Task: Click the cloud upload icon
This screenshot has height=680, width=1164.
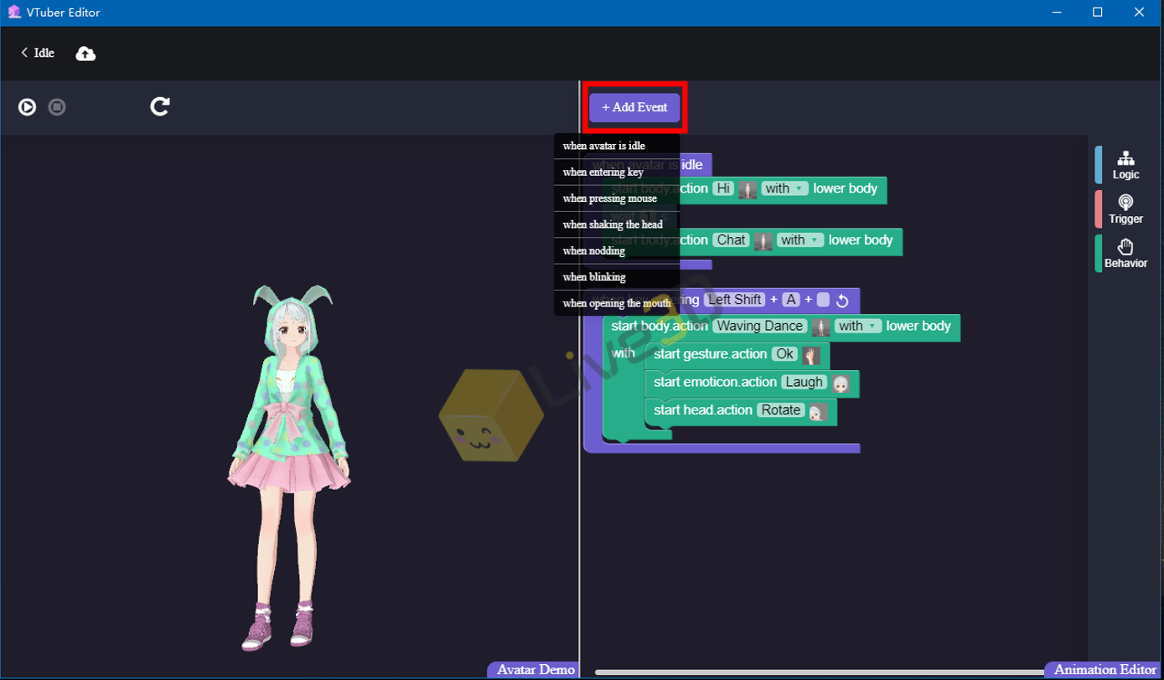Action: coord(85,53)
